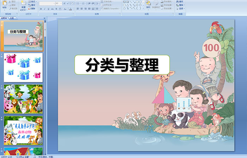Increase font size with the large A
Image resolution: width=247 pixels, height=158 pixels.
[x=64, y=3]
